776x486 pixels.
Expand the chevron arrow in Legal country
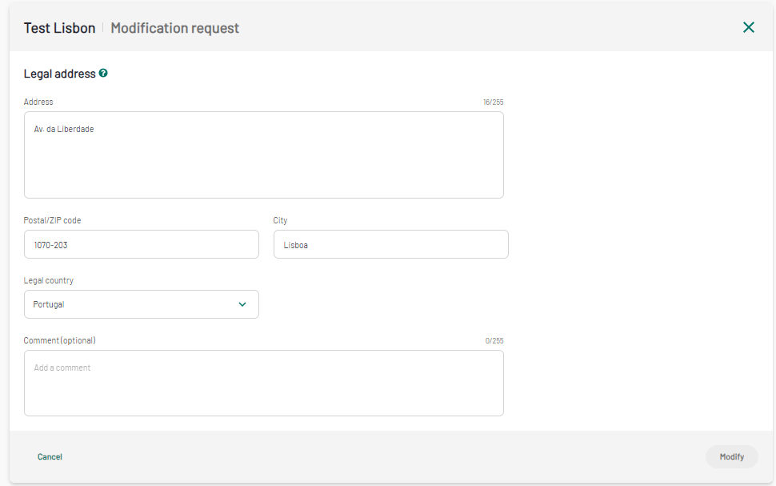242,304
